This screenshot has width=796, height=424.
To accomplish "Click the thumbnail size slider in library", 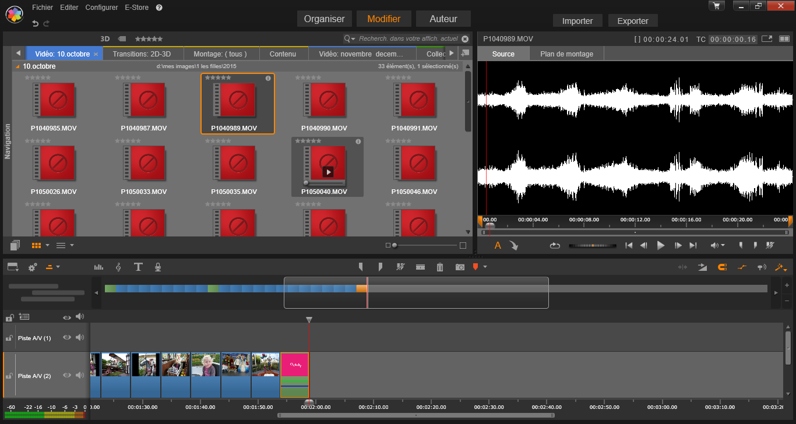I will click(x=395, y=245).
